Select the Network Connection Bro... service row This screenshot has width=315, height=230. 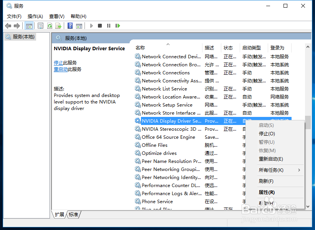213,64
